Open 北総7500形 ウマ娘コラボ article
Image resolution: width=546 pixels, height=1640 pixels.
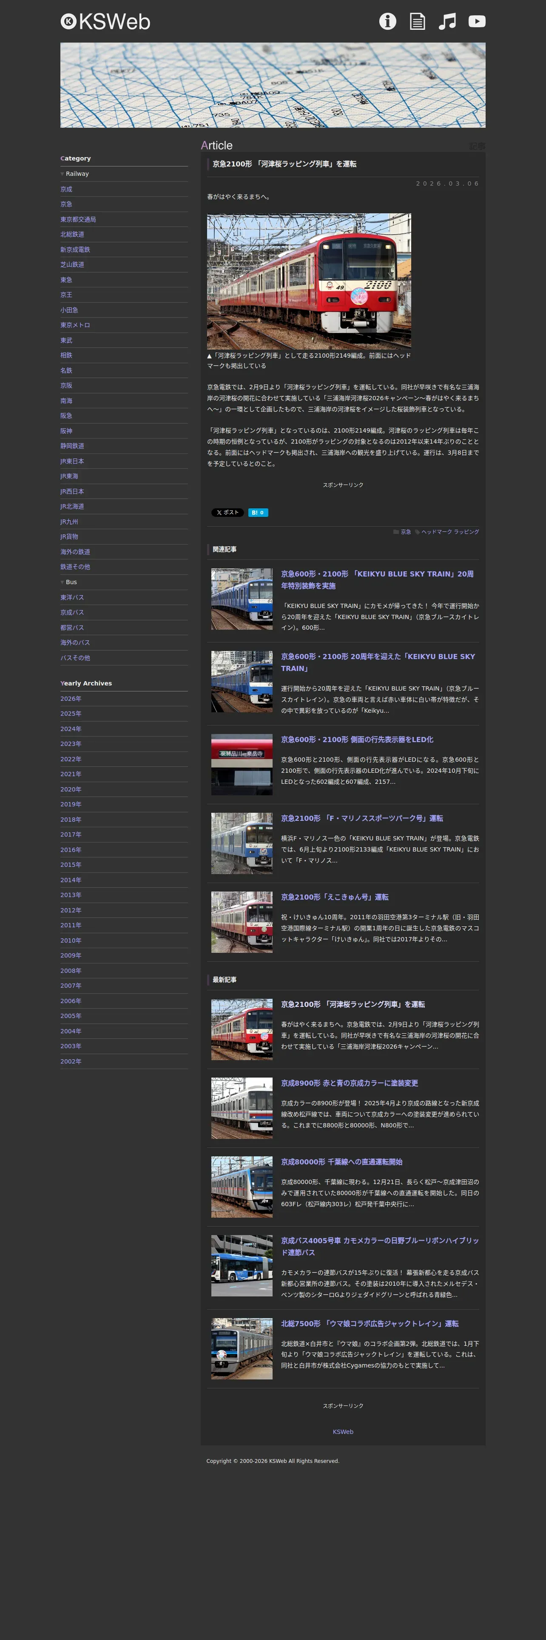pyautogui.click(x=370, y=1324)
